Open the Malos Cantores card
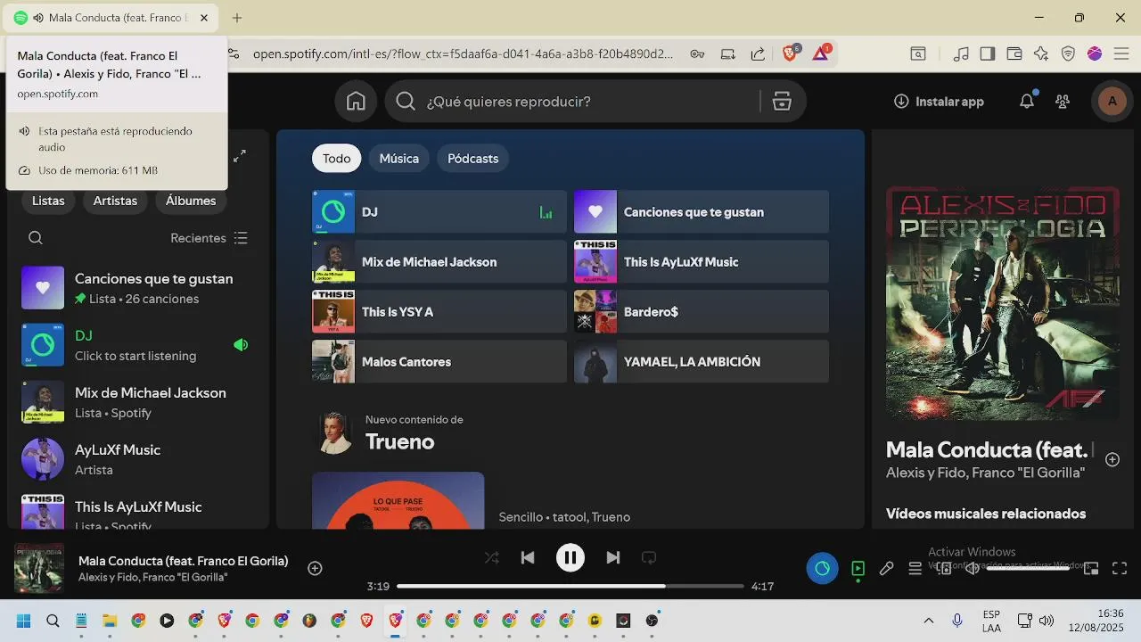 pyautogui.click(x=439, y=362)
